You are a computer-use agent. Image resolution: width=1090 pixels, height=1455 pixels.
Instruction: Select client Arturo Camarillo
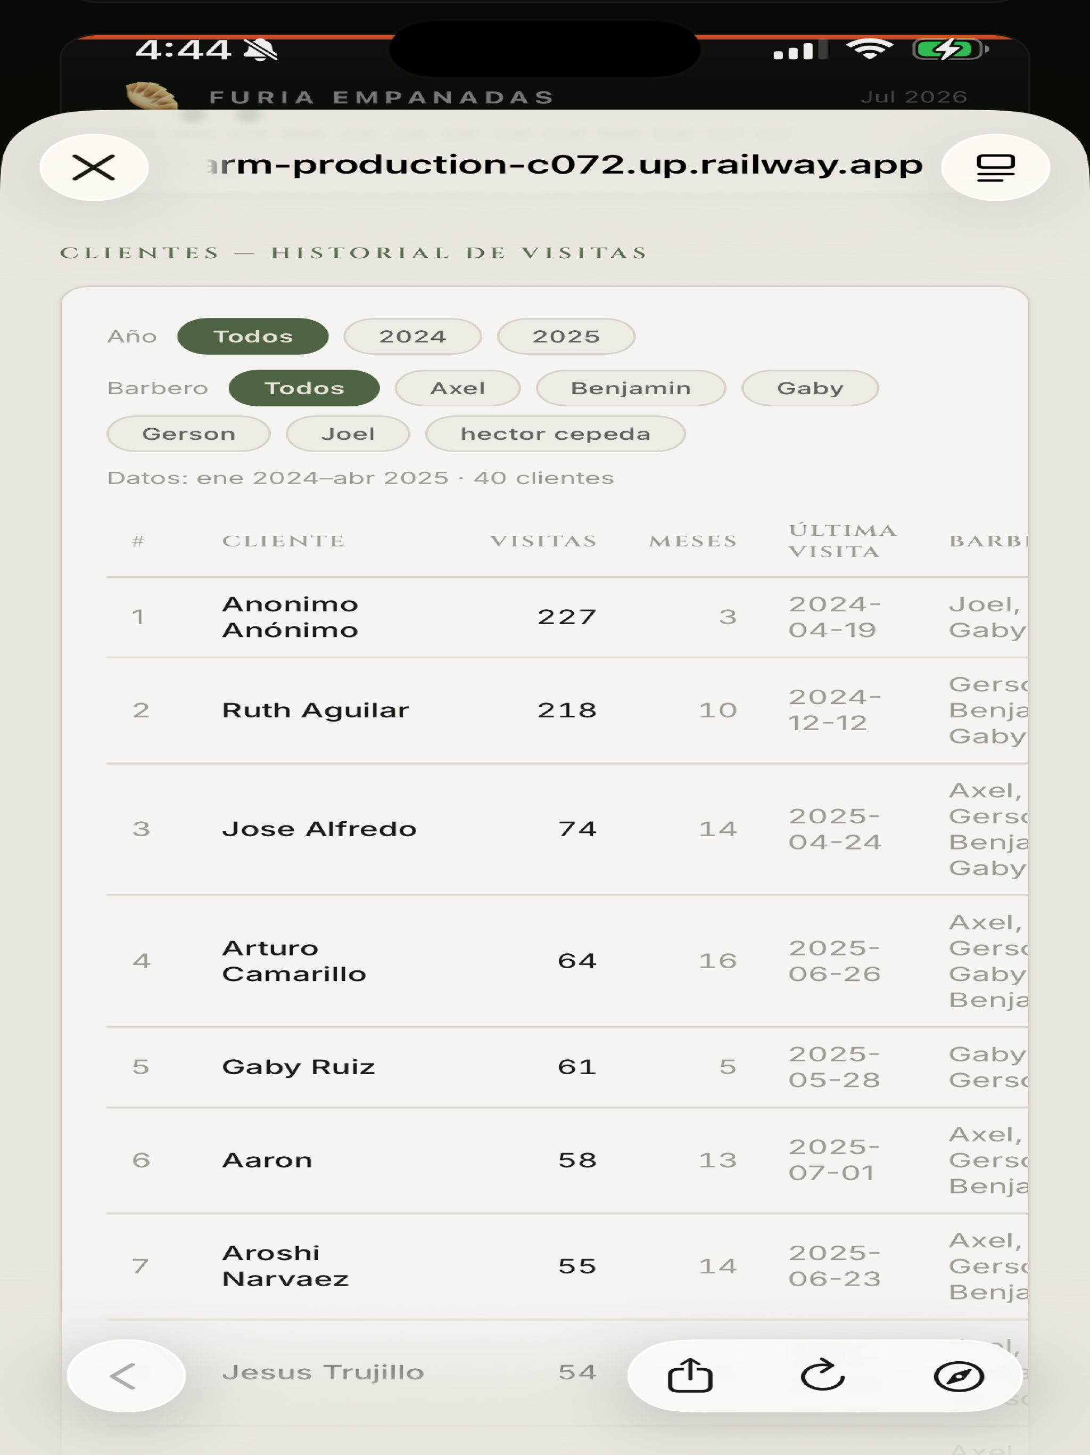pyautogui.click(x=294, y=961)
